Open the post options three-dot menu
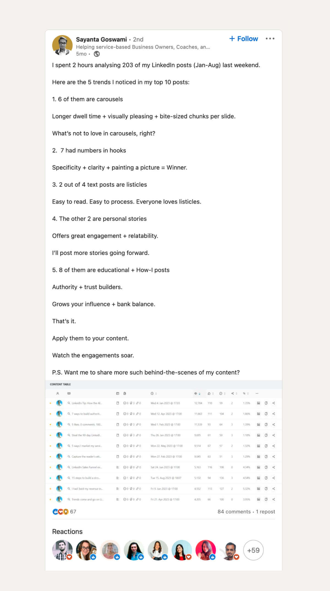The width and height of the screenshot is (330, 591). [x=270, y=39]
